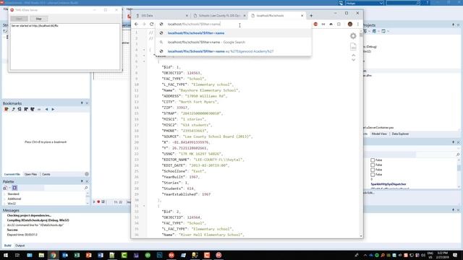The width and height of the screenshot is (463, 260).
Task: Open the Chrome three-dot menu
Action: [358, 24]
